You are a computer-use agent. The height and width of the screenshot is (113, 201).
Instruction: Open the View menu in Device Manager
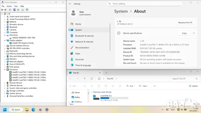[x=16, y=6]
